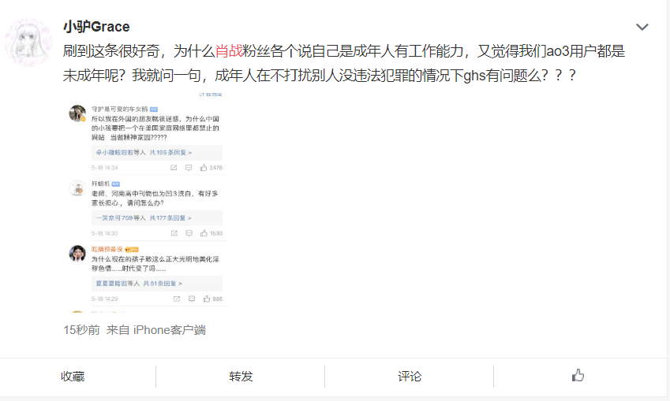Tap share icon on 5-18 14:34 comment
The image size is (670, 401).
[174, 168]
